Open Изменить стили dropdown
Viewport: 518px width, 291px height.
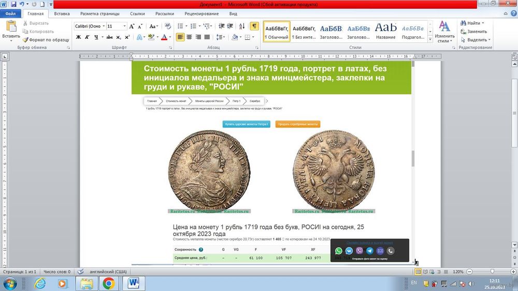(444, 32)
